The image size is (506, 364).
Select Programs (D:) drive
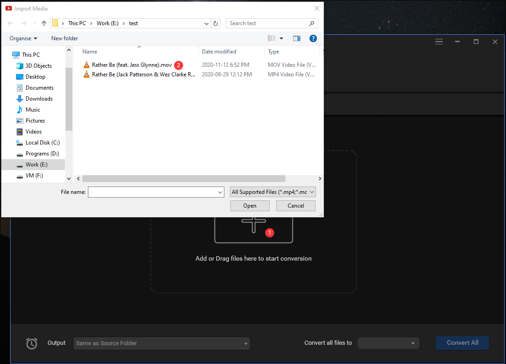[38, 154]
